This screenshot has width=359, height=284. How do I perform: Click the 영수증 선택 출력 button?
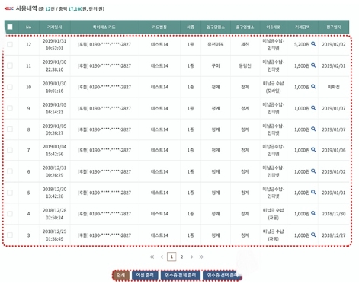tap(222, 275)
